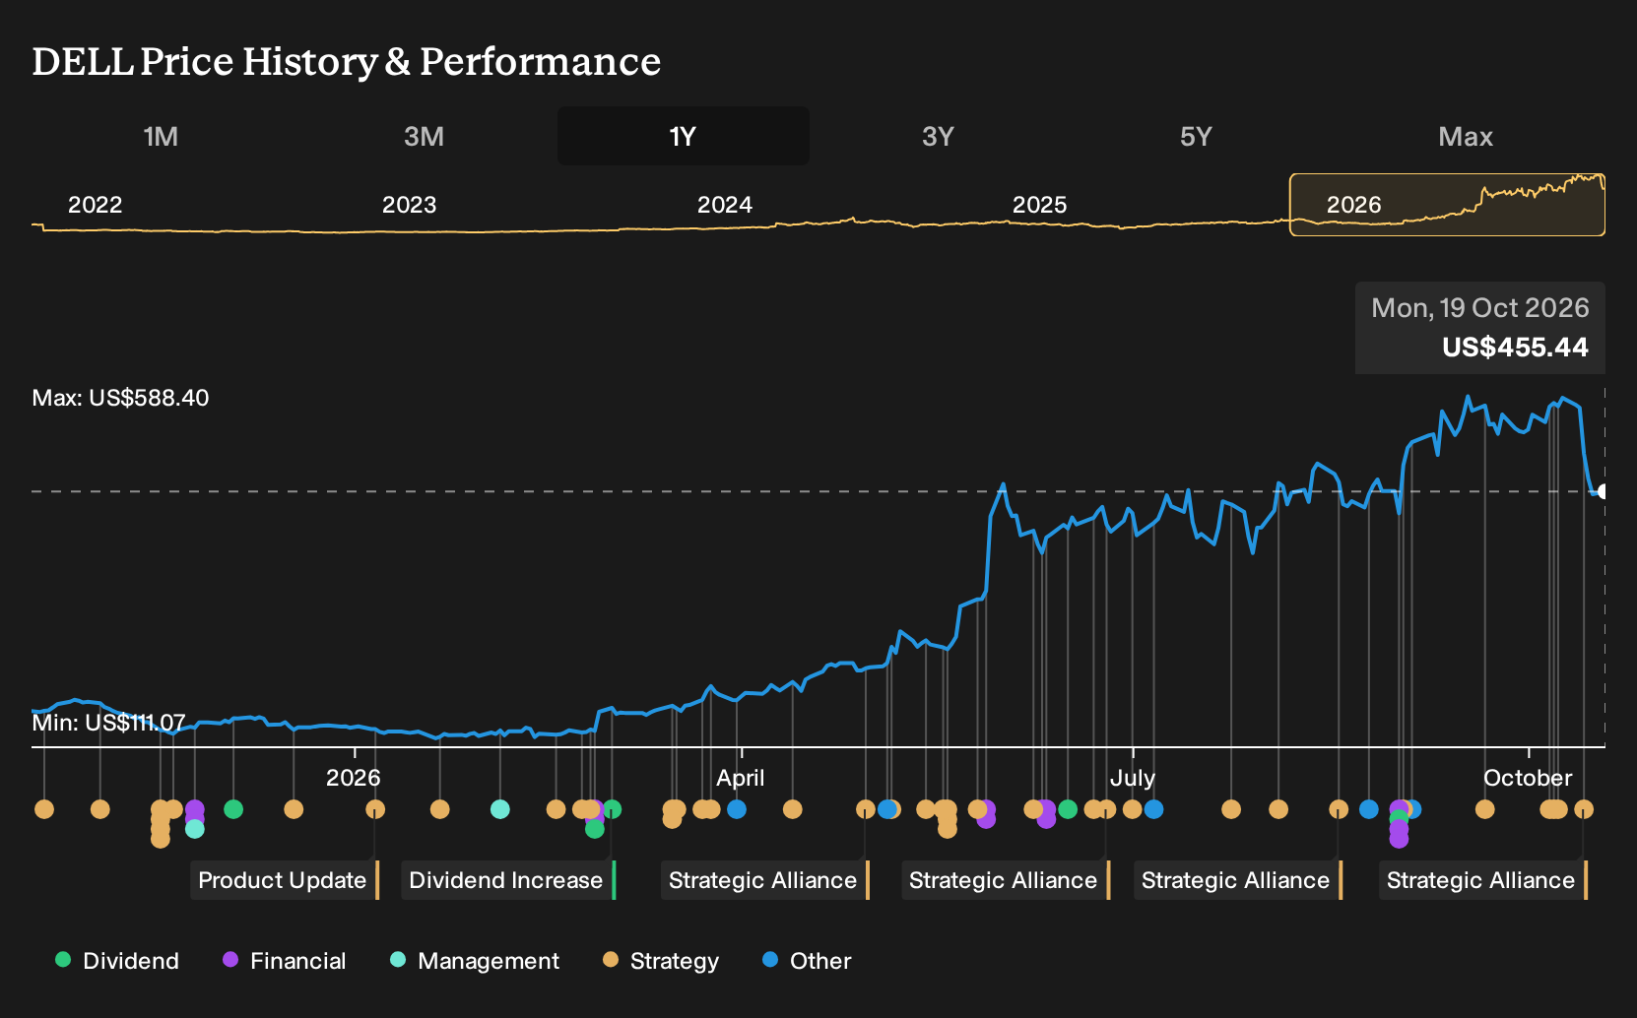Click the highlighted 2026 range selector window
Screen dimensions: 1637x1018
[1447, 205]
